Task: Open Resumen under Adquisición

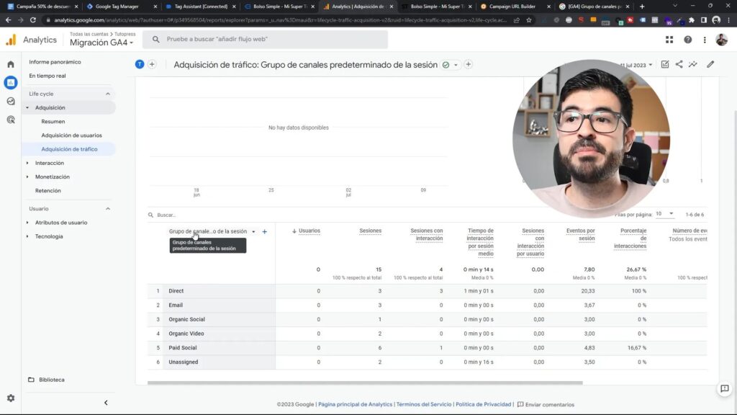Action: coord(53,121)
